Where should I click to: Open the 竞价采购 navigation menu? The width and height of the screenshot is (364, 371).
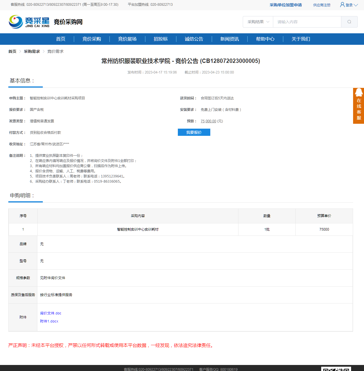92,39
